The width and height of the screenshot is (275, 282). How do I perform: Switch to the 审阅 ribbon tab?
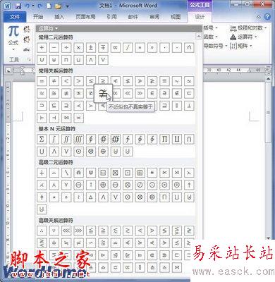pyautogui.click(x=154, y=17)
